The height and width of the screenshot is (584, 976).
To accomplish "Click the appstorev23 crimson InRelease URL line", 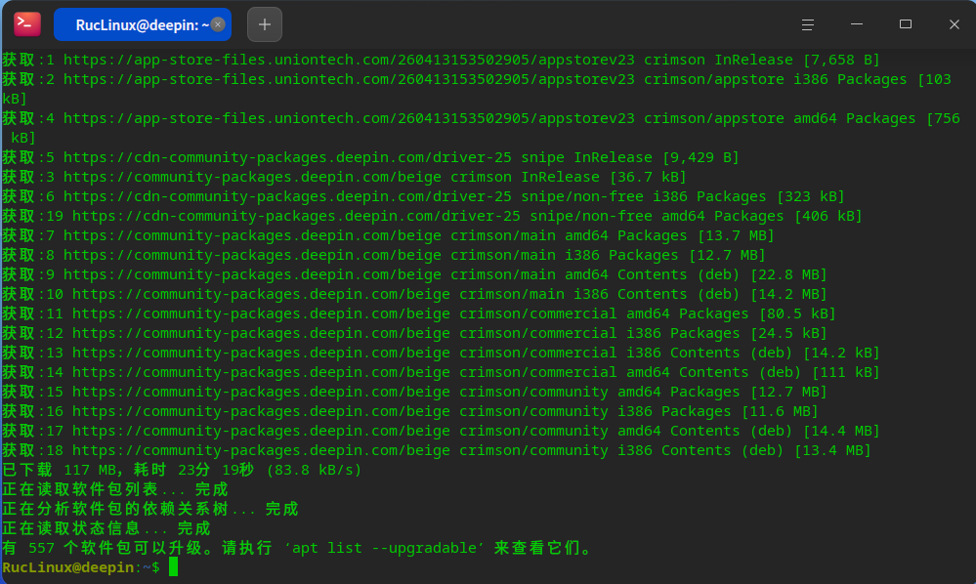I will click(441, 60).
